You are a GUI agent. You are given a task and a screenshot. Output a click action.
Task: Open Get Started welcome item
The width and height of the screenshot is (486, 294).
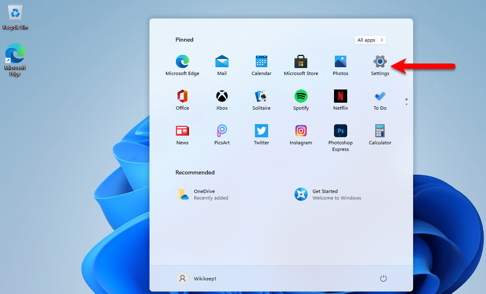pos(327,195)
